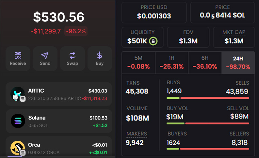Click the buy vol versus sell vol bar

tap(208, 123)
